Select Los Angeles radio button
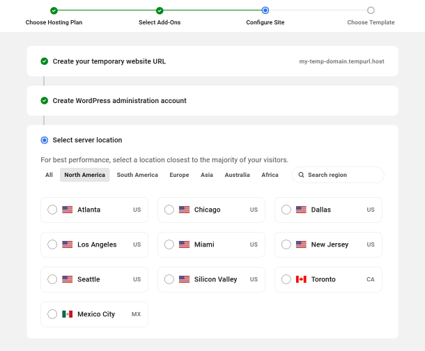 tap(52, 244)
